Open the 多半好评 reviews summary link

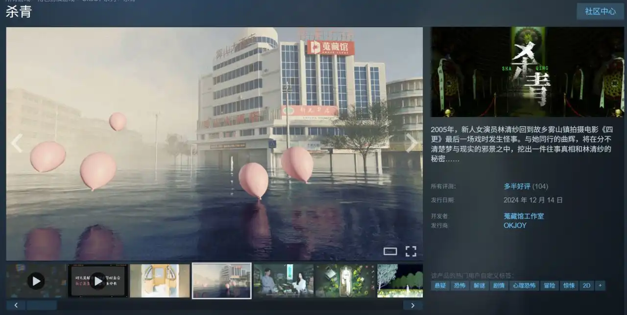517,186
